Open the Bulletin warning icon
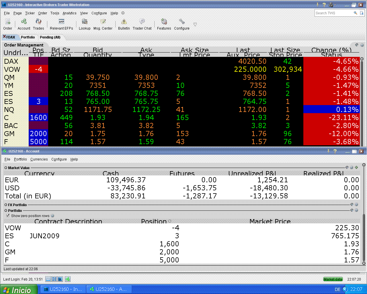This screenshot has height=294, width=367. point(124,22)
